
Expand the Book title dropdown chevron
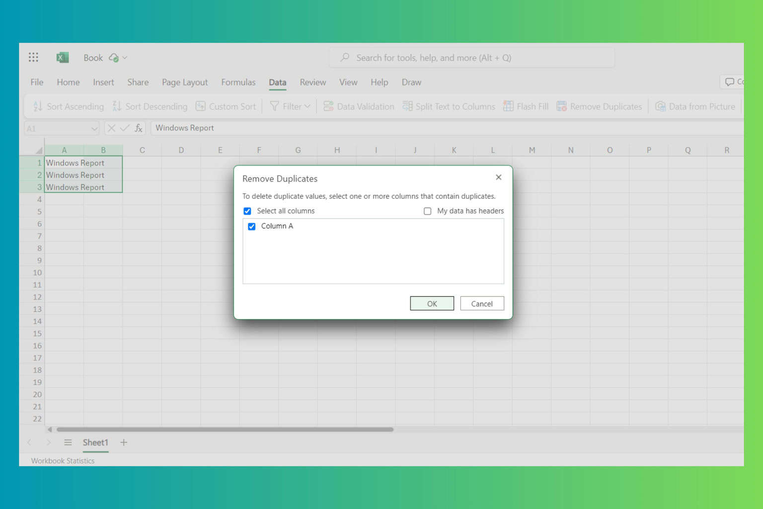125,58
